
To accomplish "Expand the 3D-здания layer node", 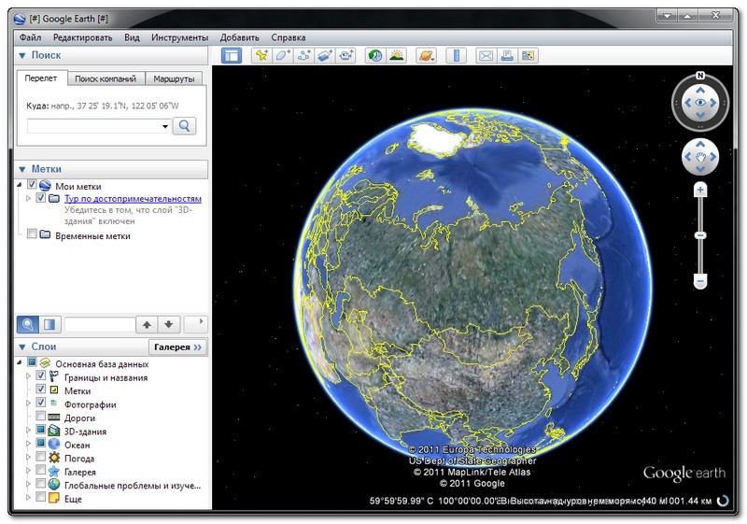I will 28,430.
